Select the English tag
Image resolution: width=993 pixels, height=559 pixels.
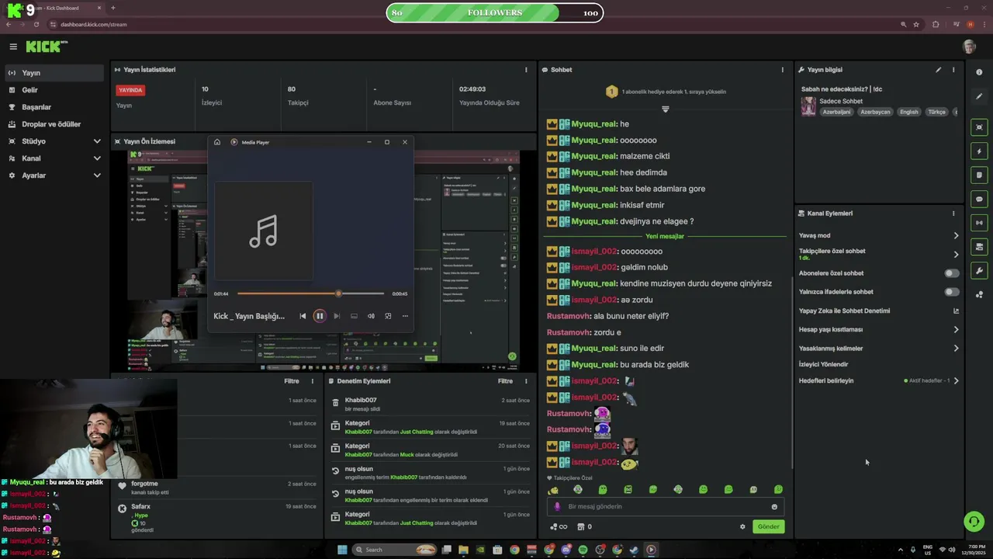[x=908, y=112]
